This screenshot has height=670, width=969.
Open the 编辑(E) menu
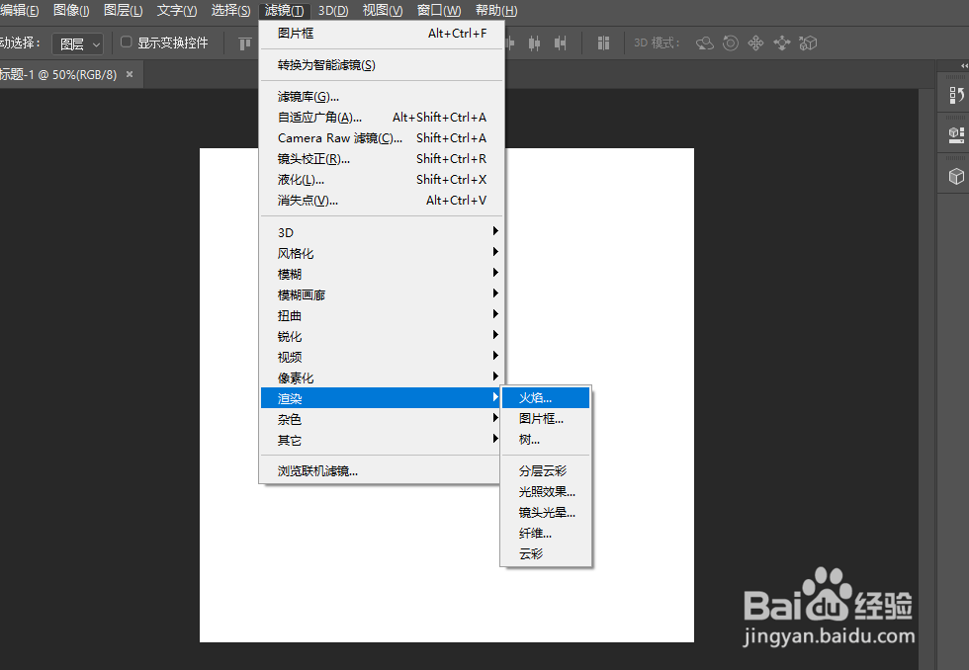point(19,11)
